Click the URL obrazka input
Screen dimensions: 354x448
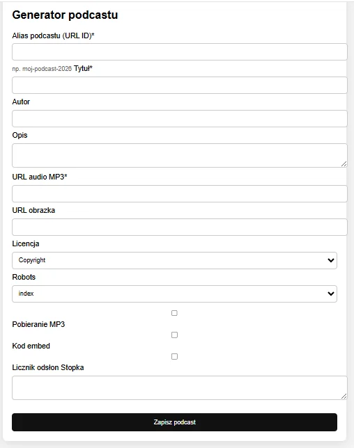click(x=179, y=227)
